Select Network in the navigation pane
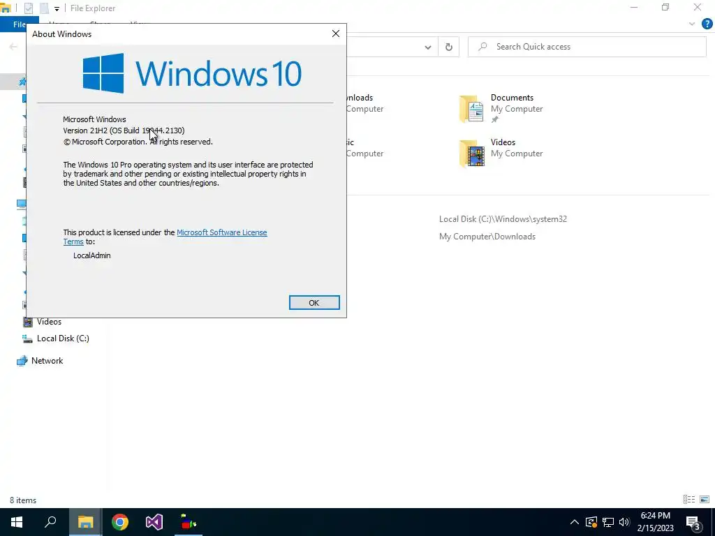 [x=47, y=361]
